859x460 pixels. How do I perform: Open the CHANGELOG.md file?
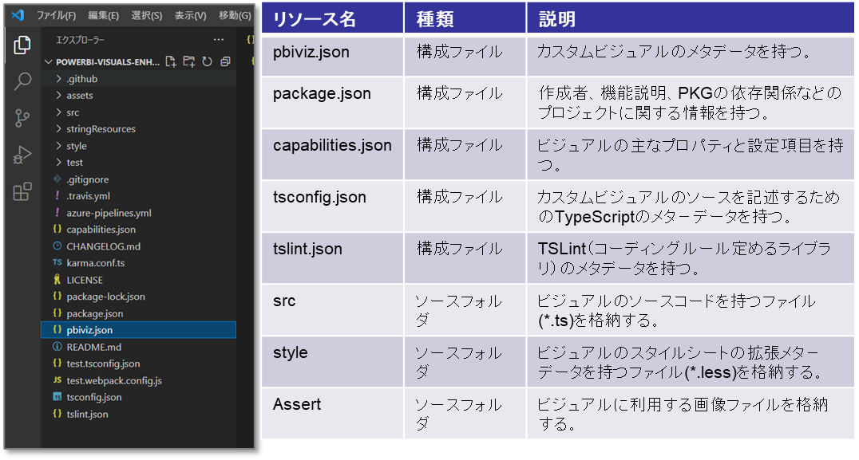pyautogui.click(x=139, y=246)
